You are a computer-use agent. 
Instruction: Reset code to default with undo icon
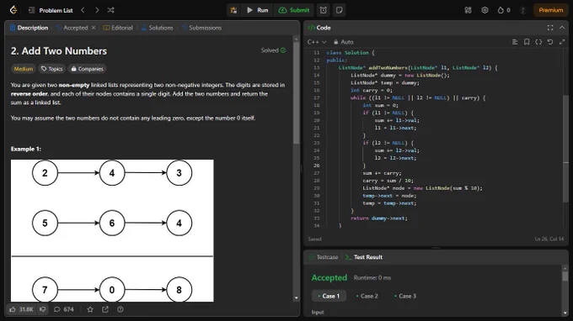coord(550,42)
